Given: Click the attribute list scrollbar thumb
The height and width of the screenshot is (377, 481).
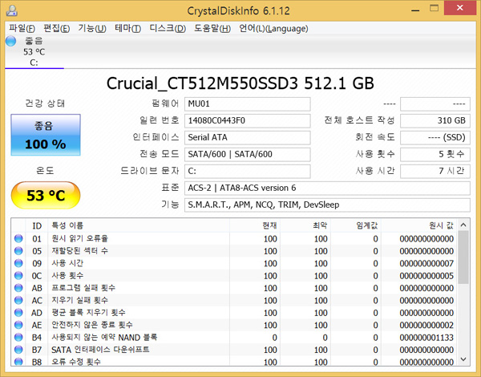Looking at the screenshot, I should [463, 257].
